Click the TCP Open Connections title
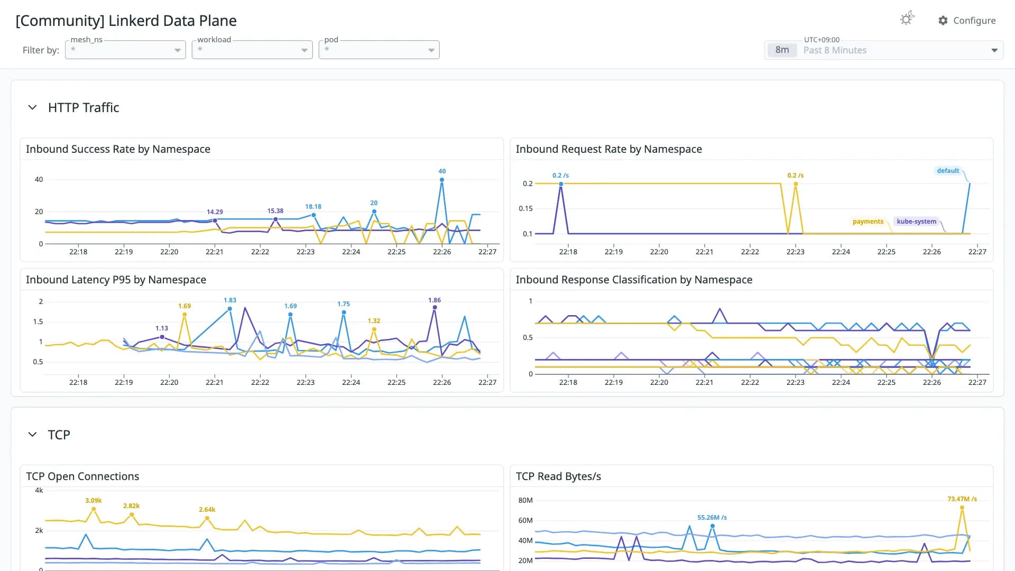The height and width of the screenshot is (571, 1015). tap(82, 476)
